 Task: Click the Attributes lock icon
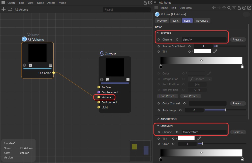[239, 8]
